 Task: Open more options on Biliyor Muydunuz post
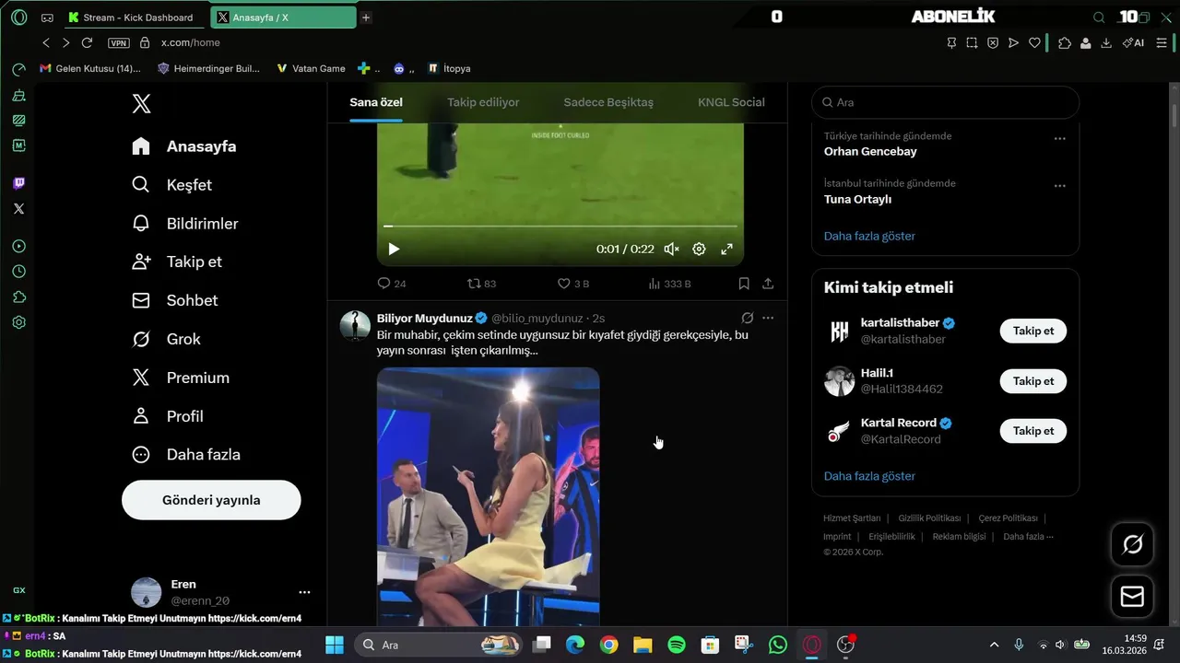point(768,318)
